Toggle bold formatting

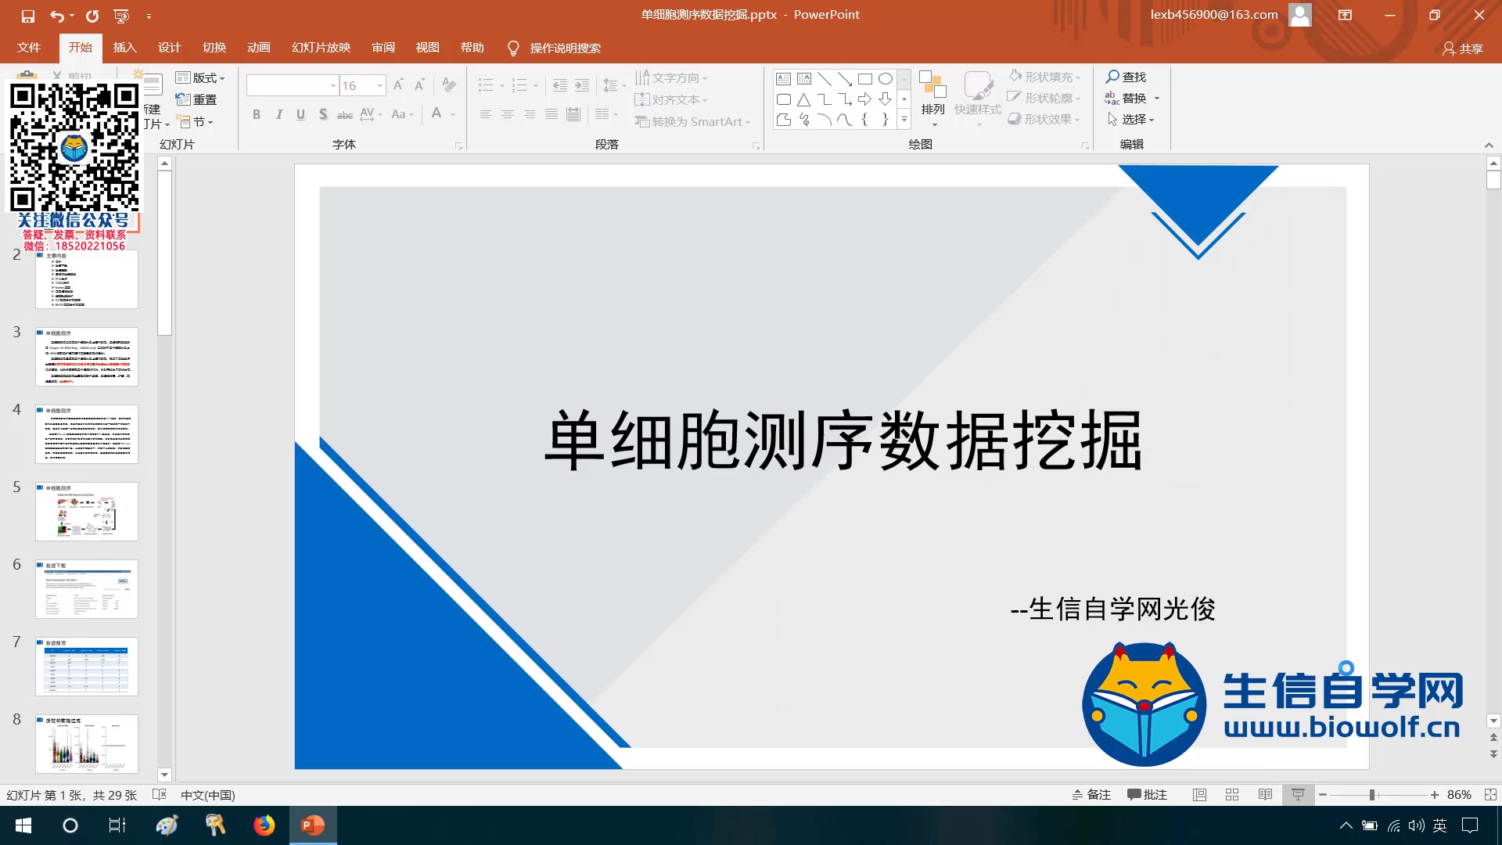coord(256,114)
